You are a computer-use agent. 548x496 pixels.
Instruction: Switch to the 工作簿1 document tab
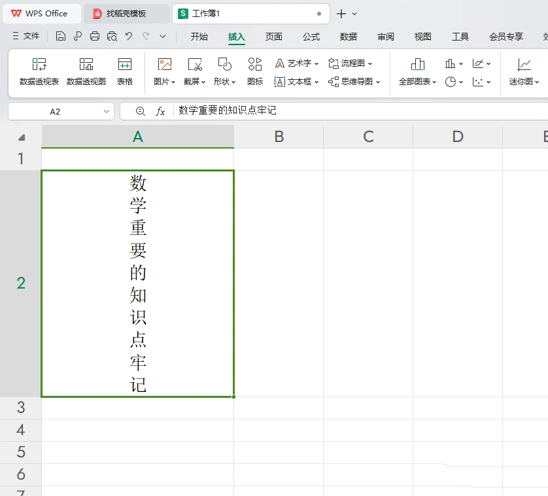click(251, 14)
